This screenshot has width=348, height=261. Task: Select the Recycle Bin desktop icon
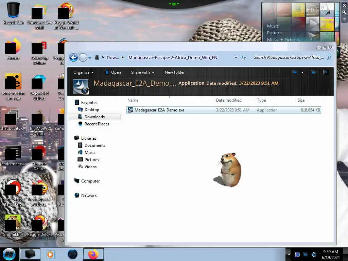(x=13, y=13)
